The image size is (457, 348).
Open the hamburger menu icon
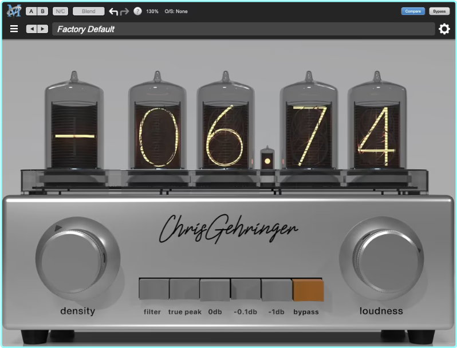pos(14,29)
